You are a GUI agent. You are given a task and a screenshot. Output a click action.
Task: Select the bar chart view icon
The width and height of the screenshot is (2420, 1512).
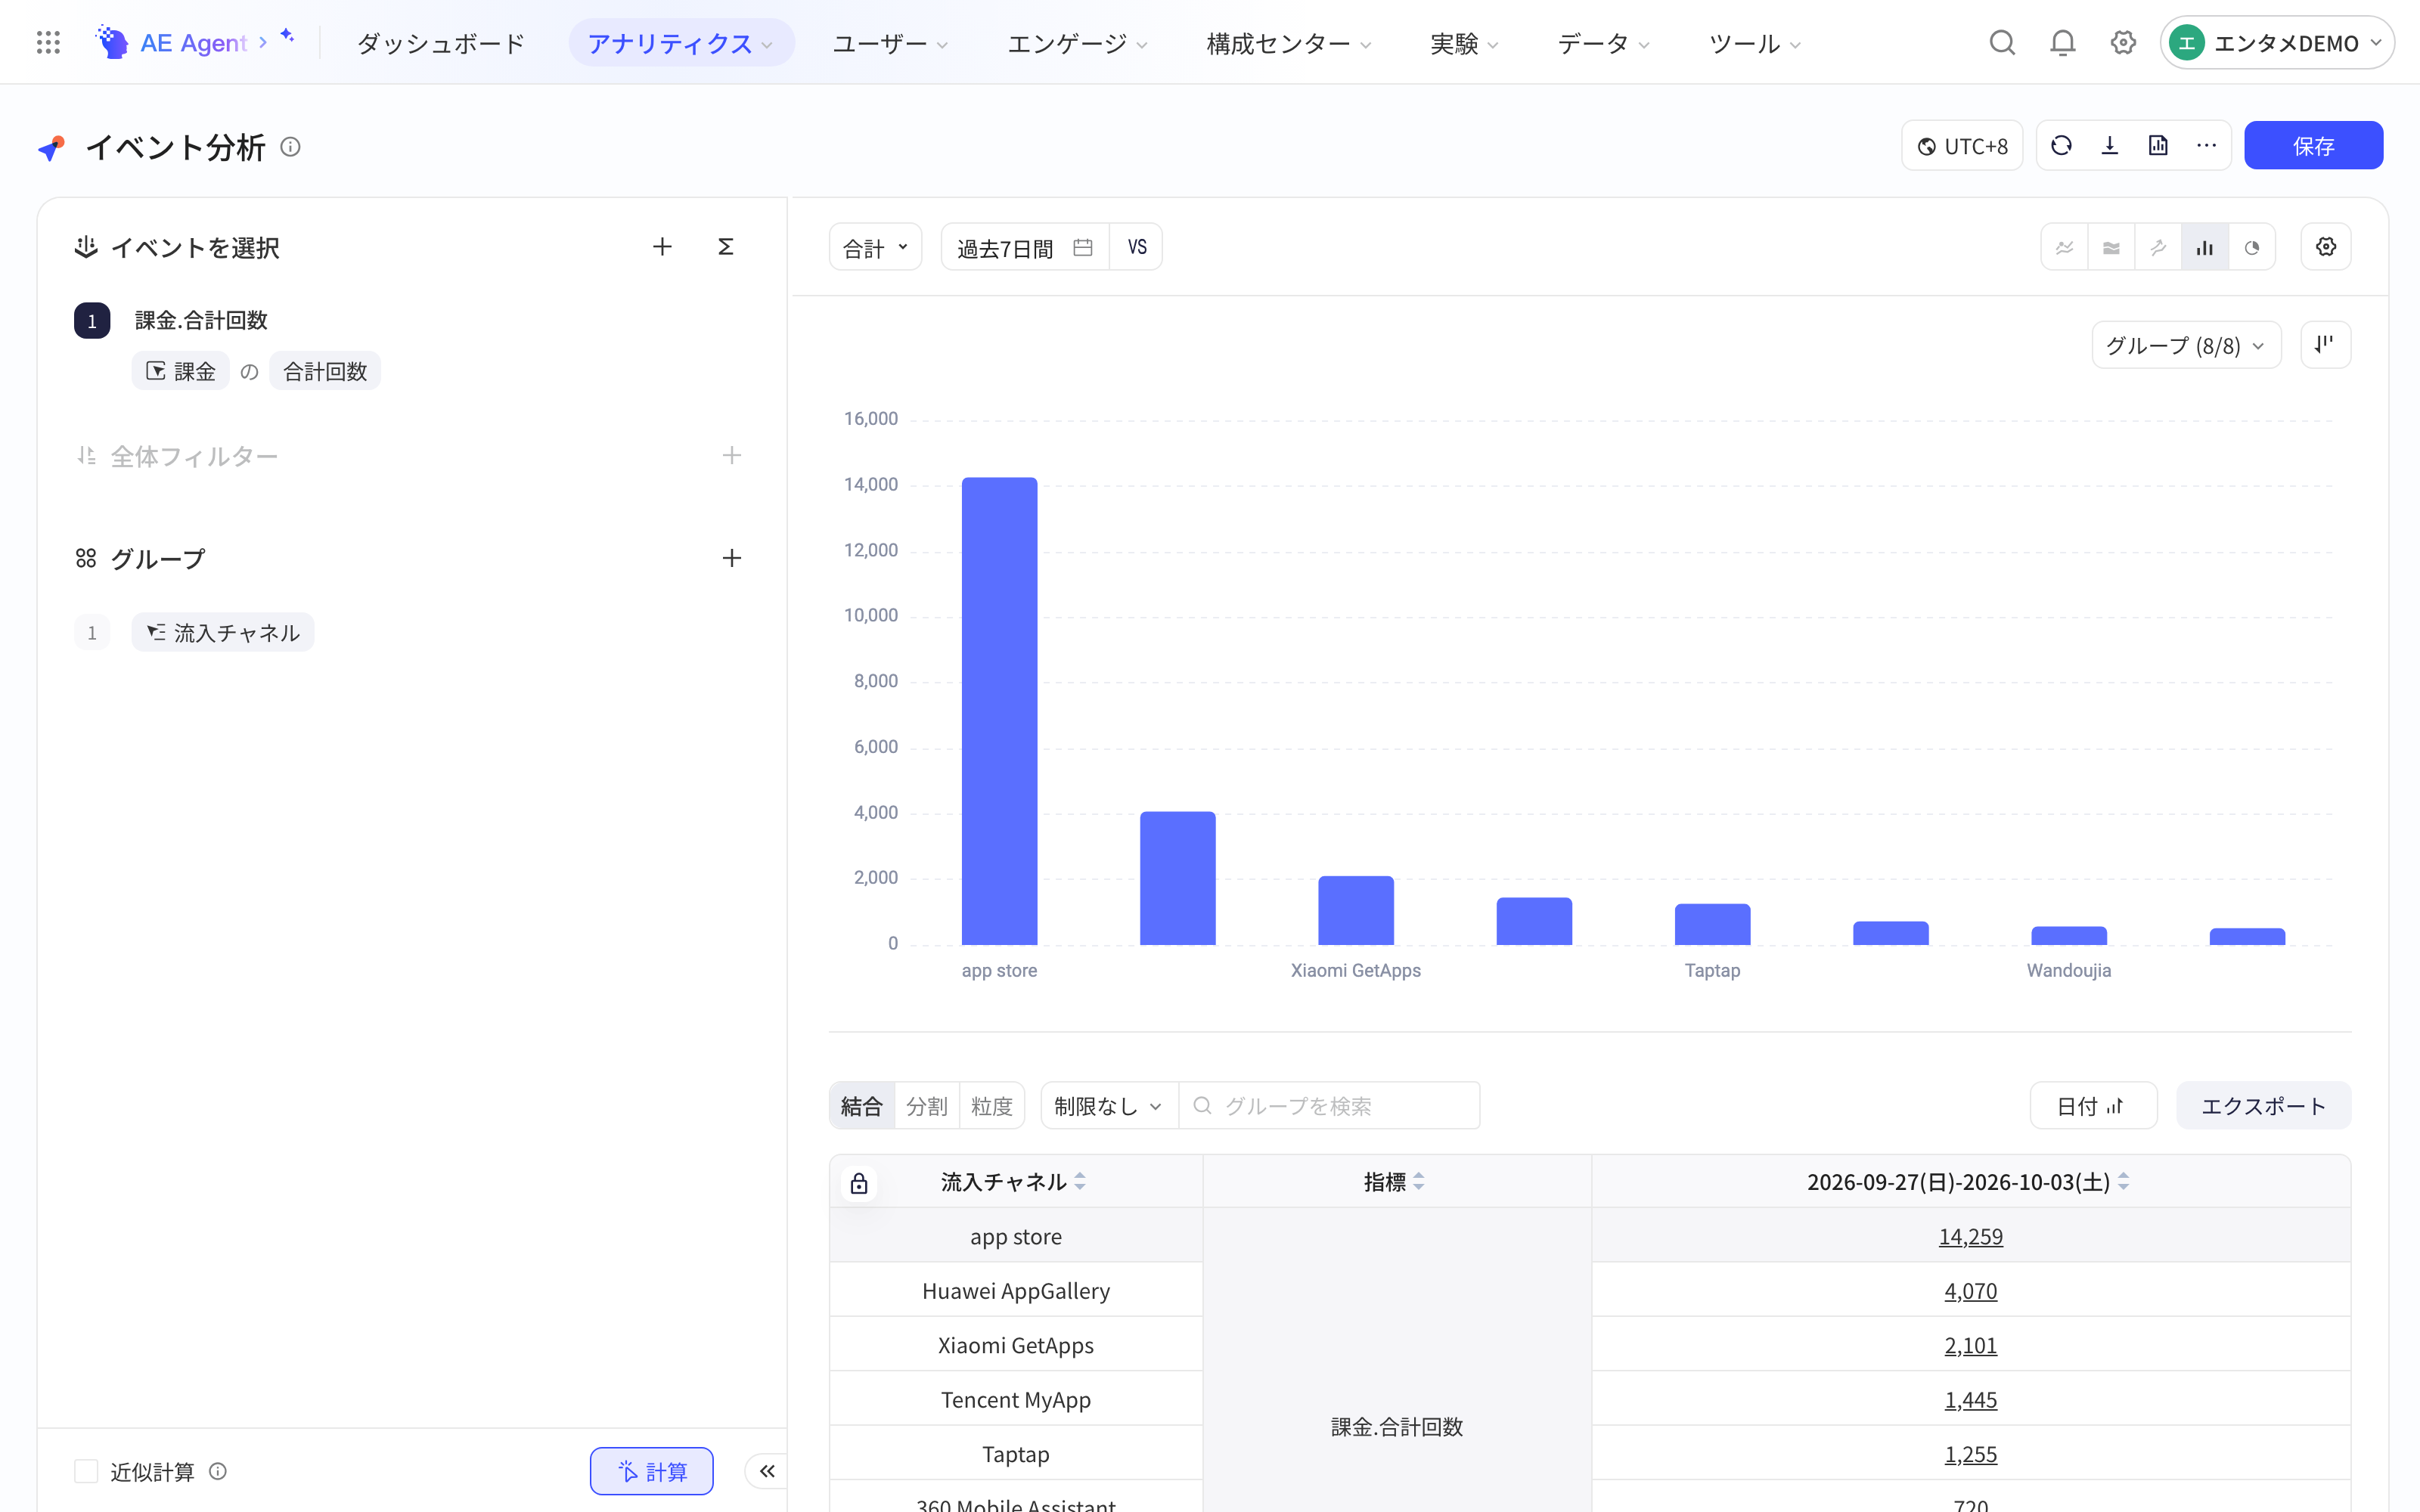coord(2205,247)
